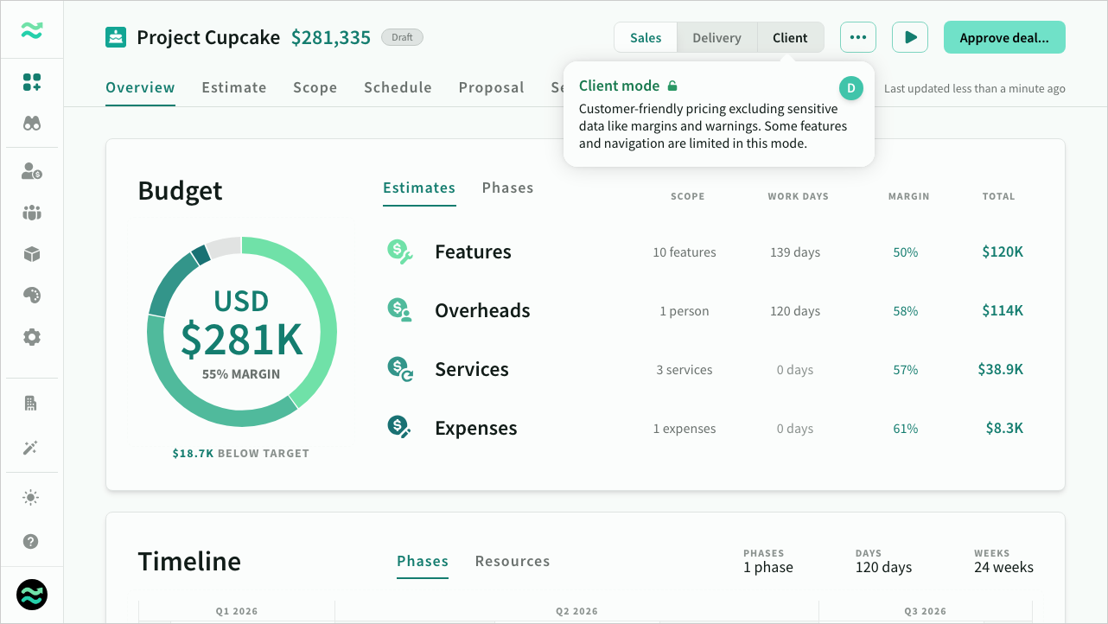Open the help question mark icon

[31, 541]
